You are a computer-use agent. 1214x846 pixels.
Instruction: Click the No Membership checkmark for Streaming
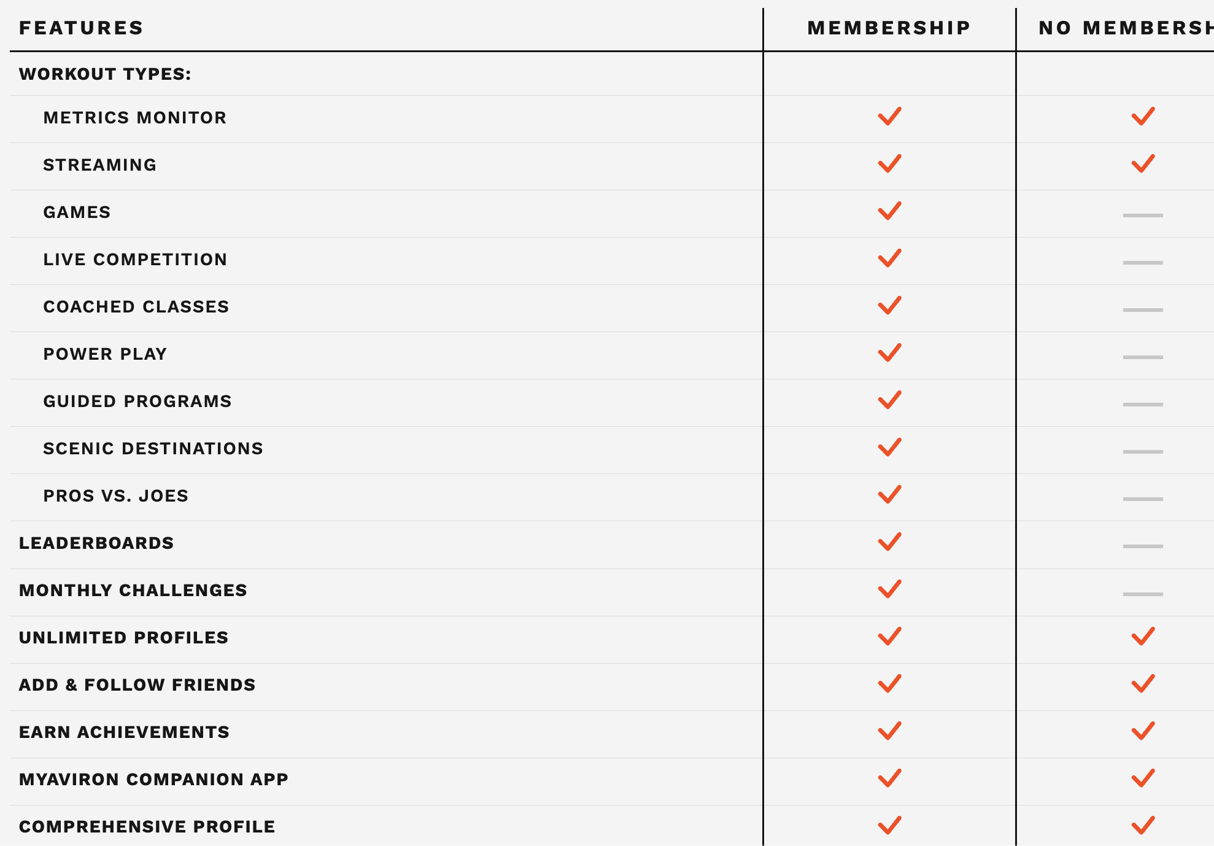click(1143, 164)
